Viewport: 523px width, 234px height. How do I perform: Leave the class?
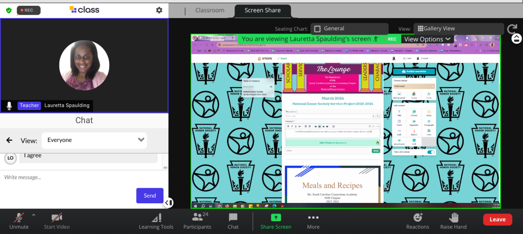tap(498, 220)
